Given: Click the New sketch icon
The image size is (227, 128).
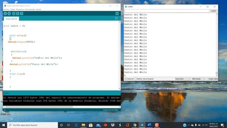Looking at the screenshot, I should point(13,14).
